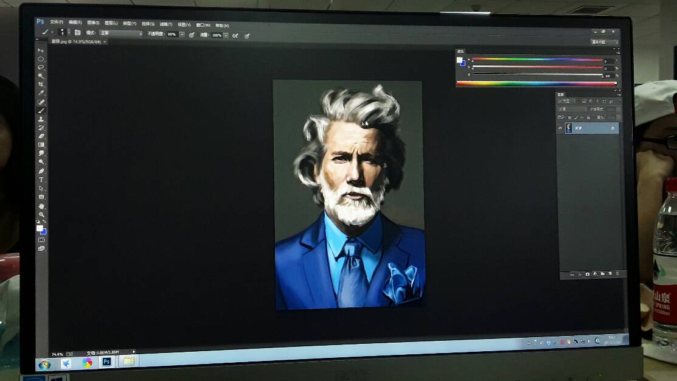
Task: Click the Windows Start button
Action: click(44, 365)
